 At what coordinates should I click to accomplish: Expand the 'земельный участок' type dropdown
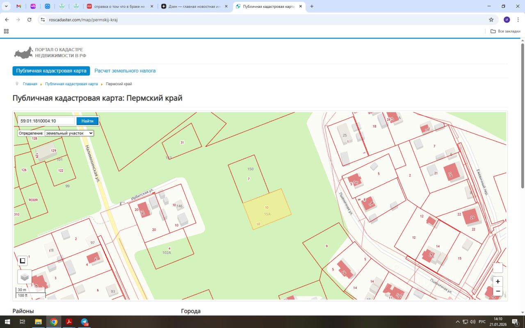click(69, 133)
